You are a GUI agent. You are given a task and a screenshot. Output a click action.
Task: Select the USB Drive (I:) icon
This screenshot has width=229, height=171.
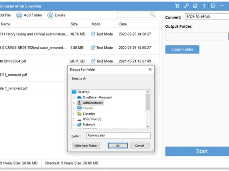point(79,119)
